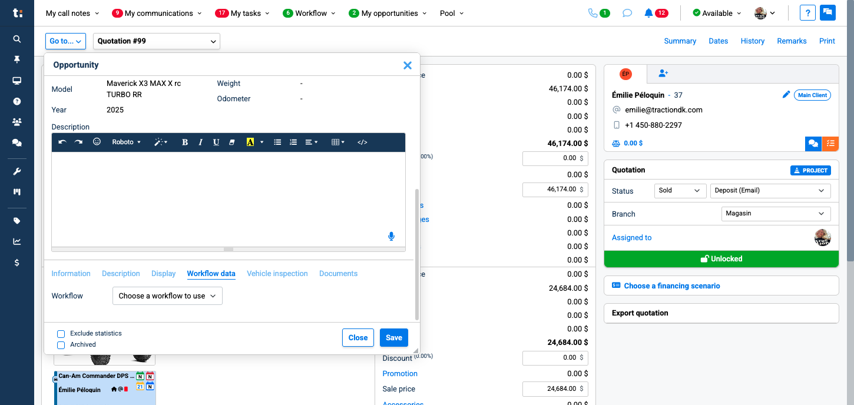Open the Status dropdown showing Sold
The width and height of the screenshot is (854, 405).
coord(680,191)
